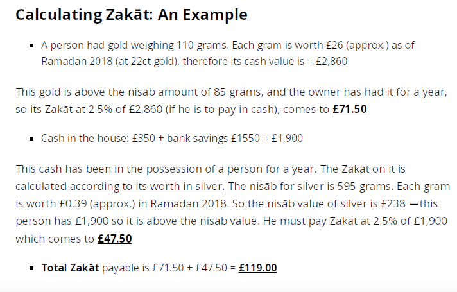The width and height of the screenshot is (457, 292).
Task: Click the bullet marker before 'A person had gold'
Action: [x=31, y=46]
